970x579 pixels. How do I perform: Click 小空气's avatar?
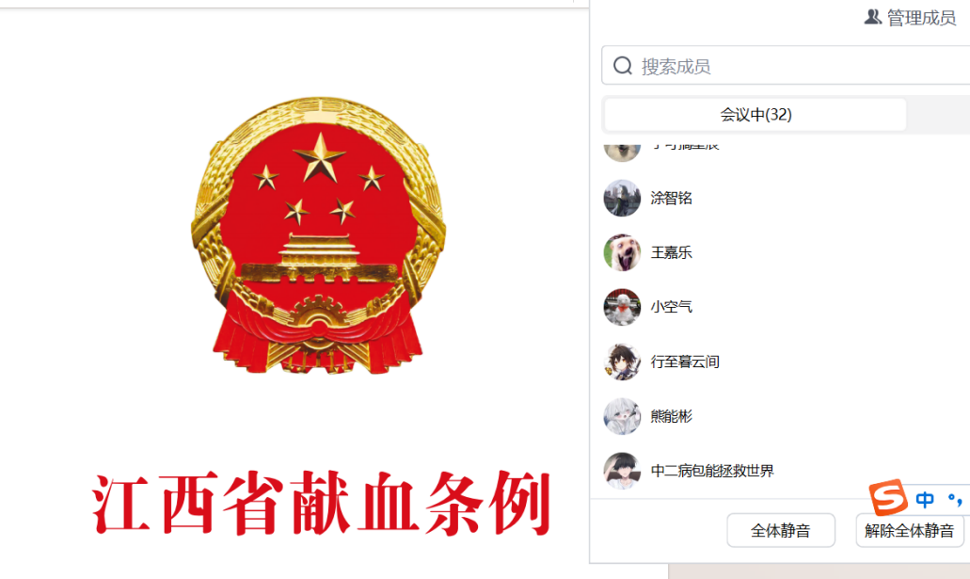click(622, 307)
